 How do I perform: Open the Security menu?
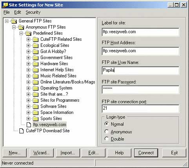click(x=33, y=12)
